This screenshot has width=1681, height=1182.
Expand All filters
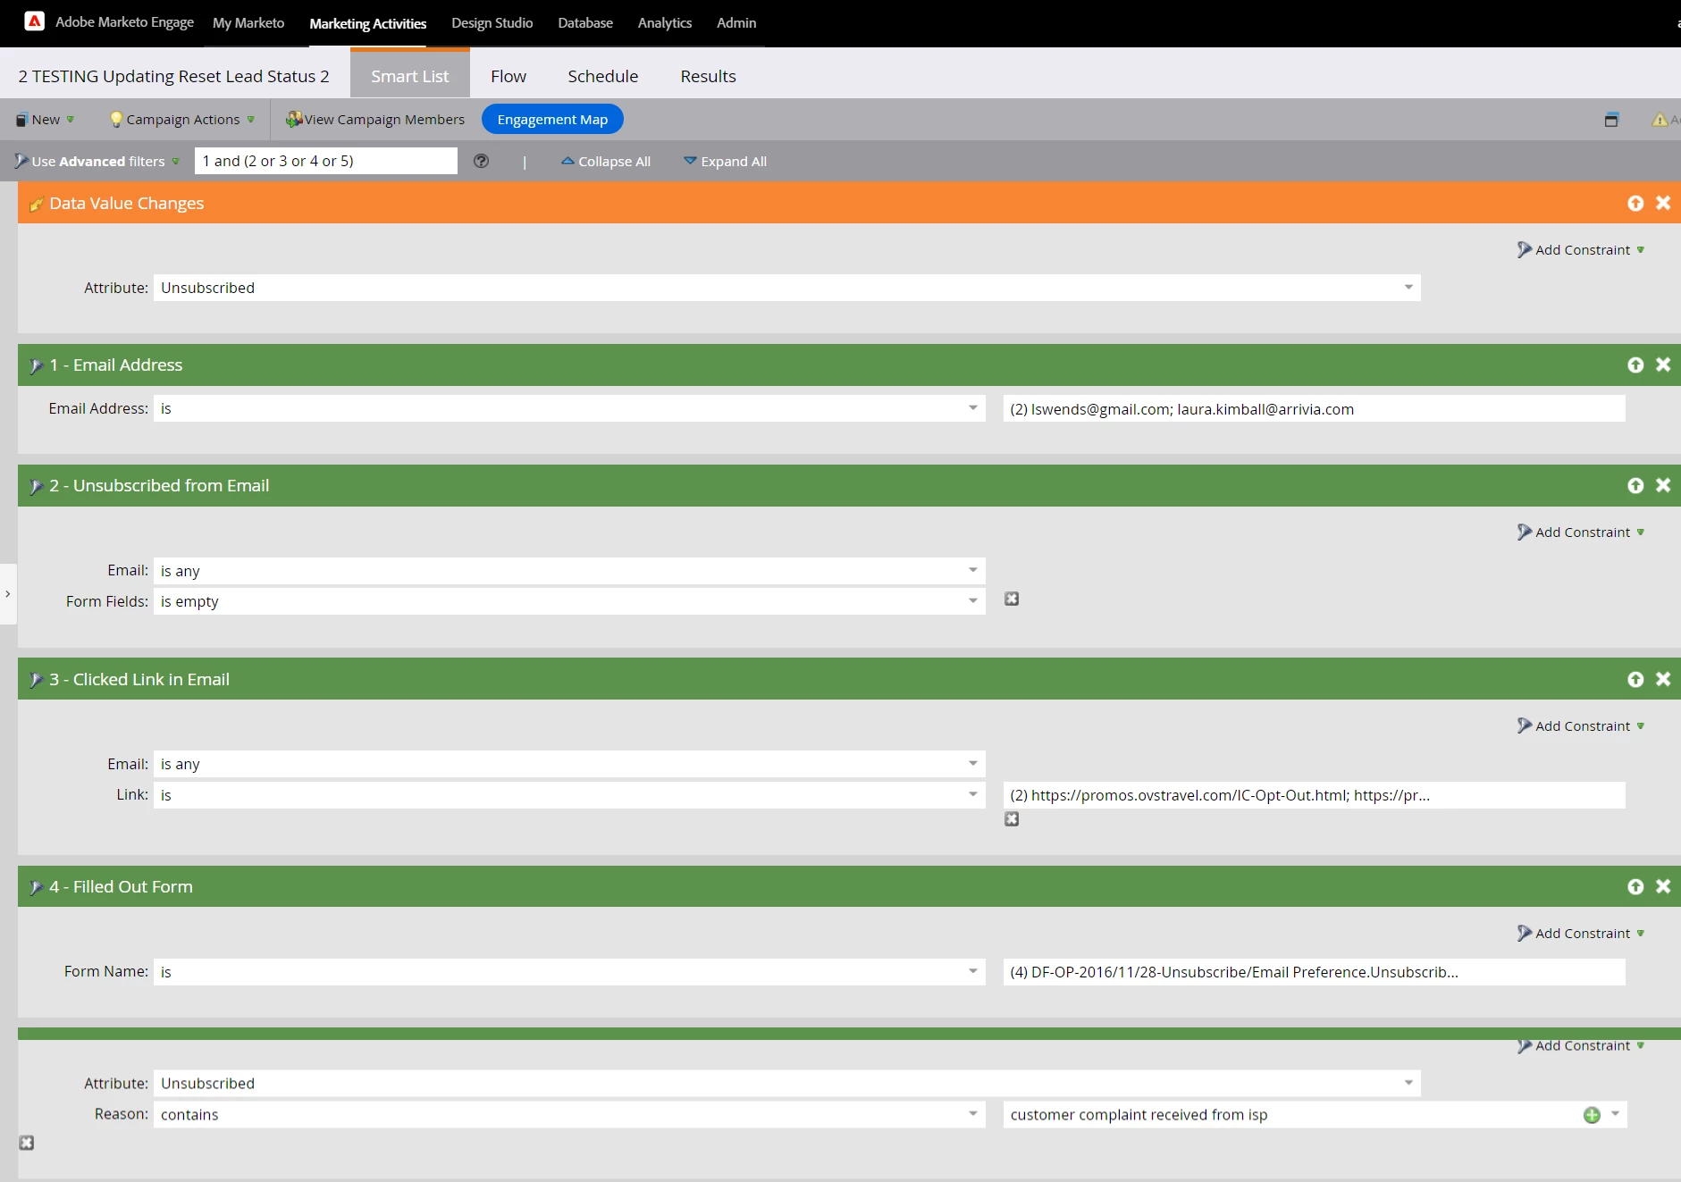point(725,162)
